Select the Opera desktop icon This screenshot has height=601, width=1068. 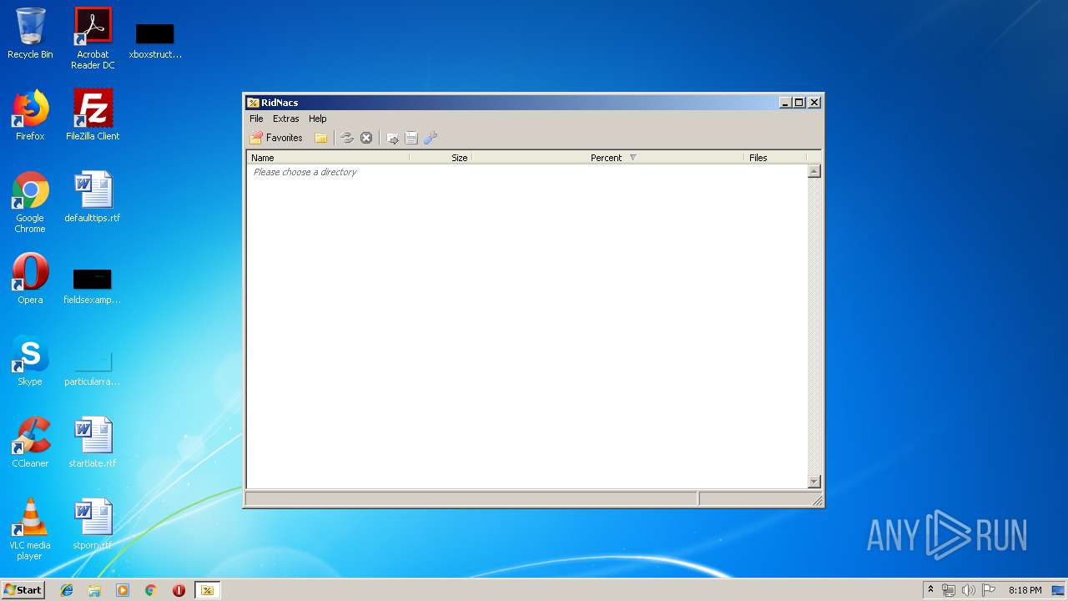30,279
